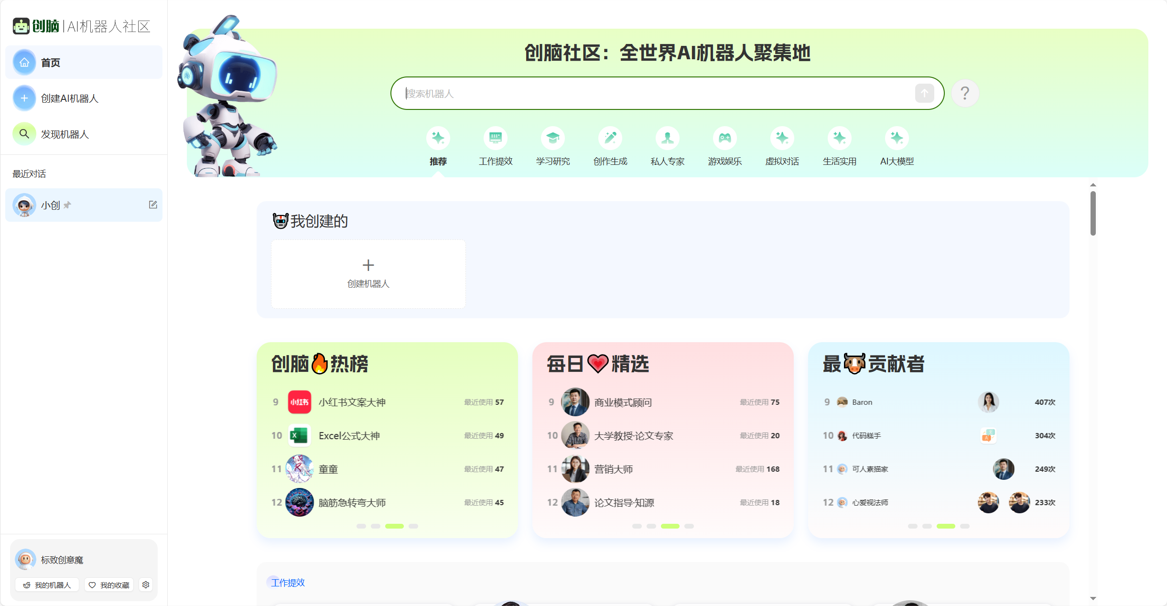1167x606 pixels.
Task: Select the 创作生成 pen category icon
Action: click(x=610, y=138)
